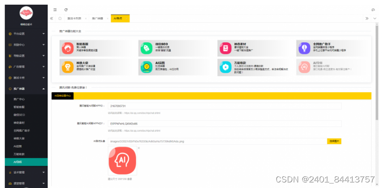Viewport: 382px width, 188px height.
Task: Expand the 奖励中心 menu arrow
Action: pyautogui.click(x=43, y=45)
